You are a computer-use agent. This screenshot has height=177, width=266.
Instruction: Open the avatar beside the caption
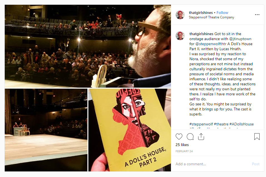(x=180, y=36)
